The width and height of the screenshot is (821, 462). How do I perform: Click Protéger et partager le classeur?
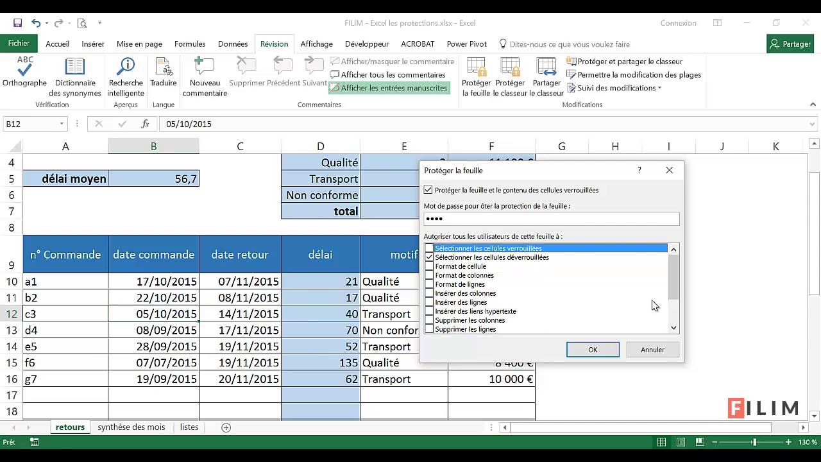tap(625, 62)
